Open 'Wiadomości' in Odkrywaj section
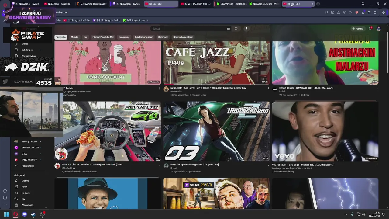 (x=27, y=205)
